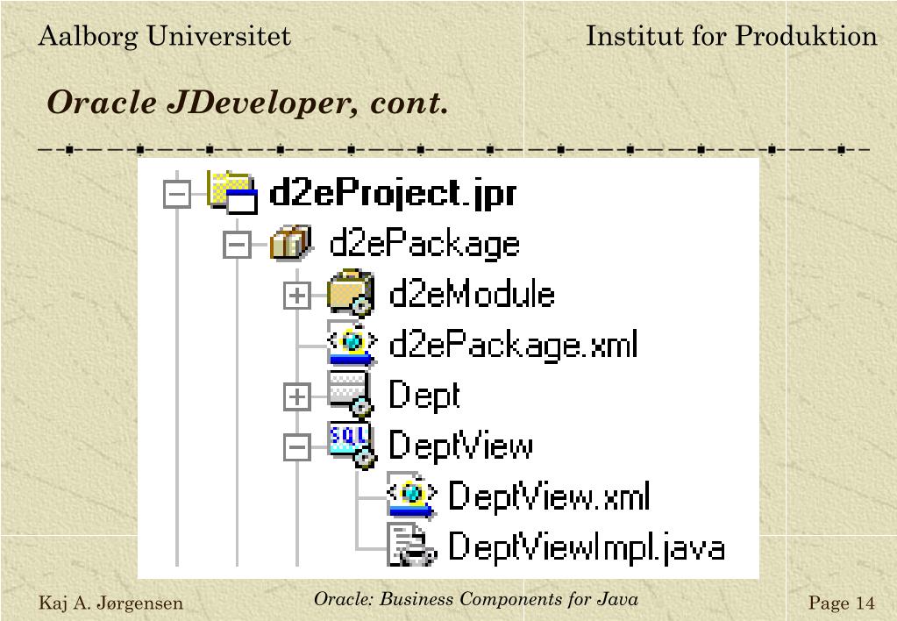Click the DeptViewImpl.java file icon

[410, 547]
